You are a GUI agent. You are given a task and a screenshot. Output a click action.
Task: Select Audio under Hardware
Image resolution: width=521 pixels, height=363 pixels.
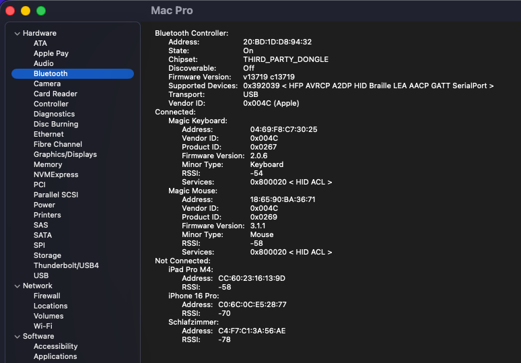click(44, 63)
